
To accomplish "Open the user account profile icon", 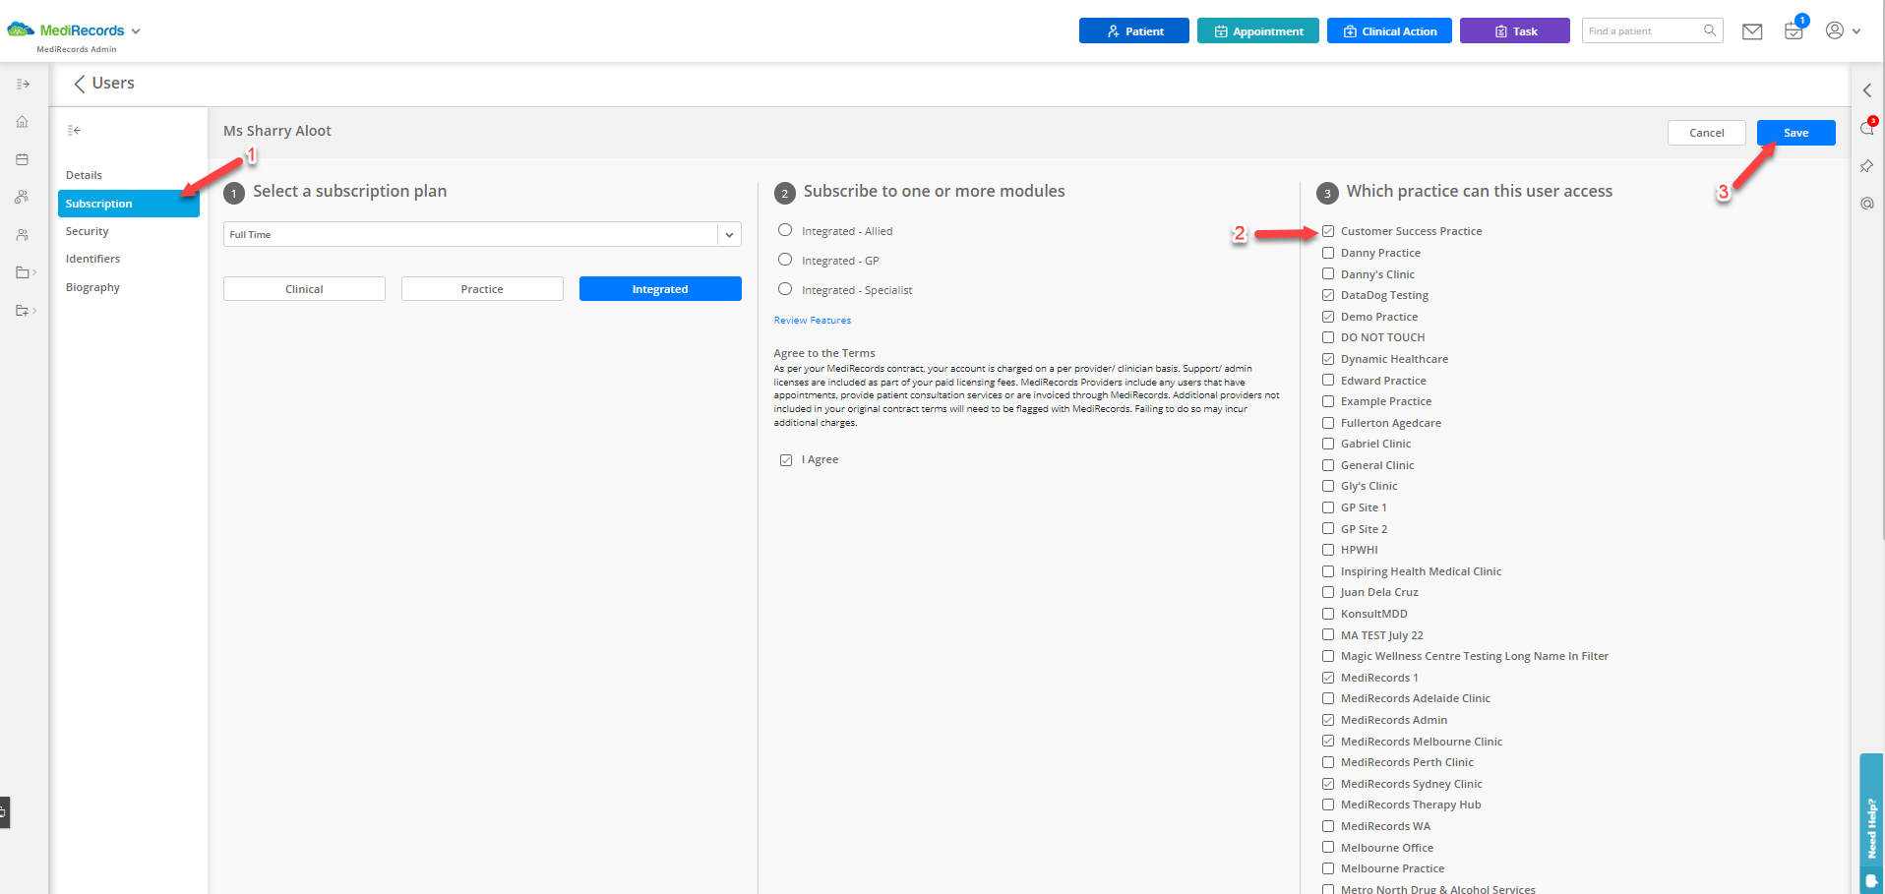I will click(1835, 30).
